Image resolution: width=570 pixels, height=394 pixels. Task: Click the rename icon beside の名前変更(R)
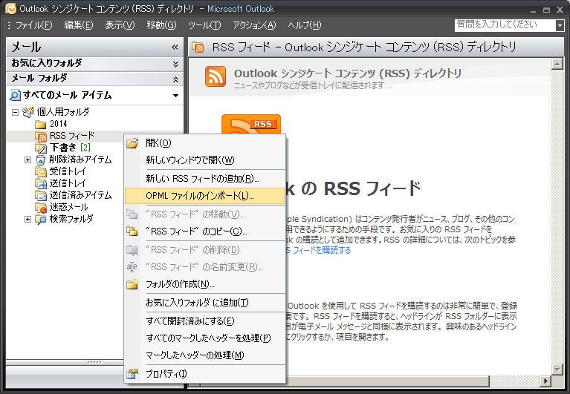(x=132, y=267)
